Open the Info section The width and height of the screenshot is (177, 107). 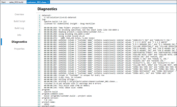point(19,35)
